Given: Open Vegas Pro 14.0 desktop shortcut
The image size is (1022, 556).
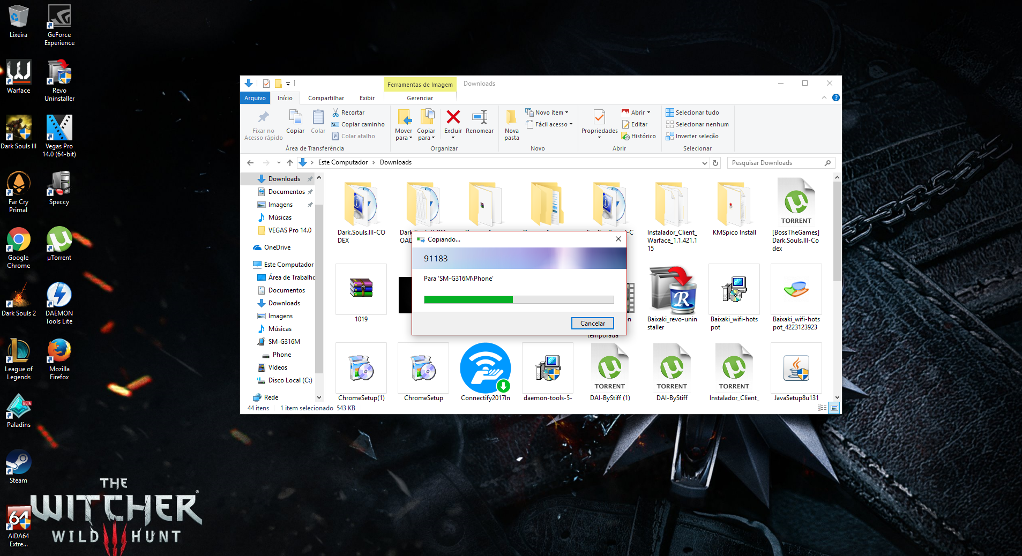Looking at the screenshot, I should coord(59,136).
